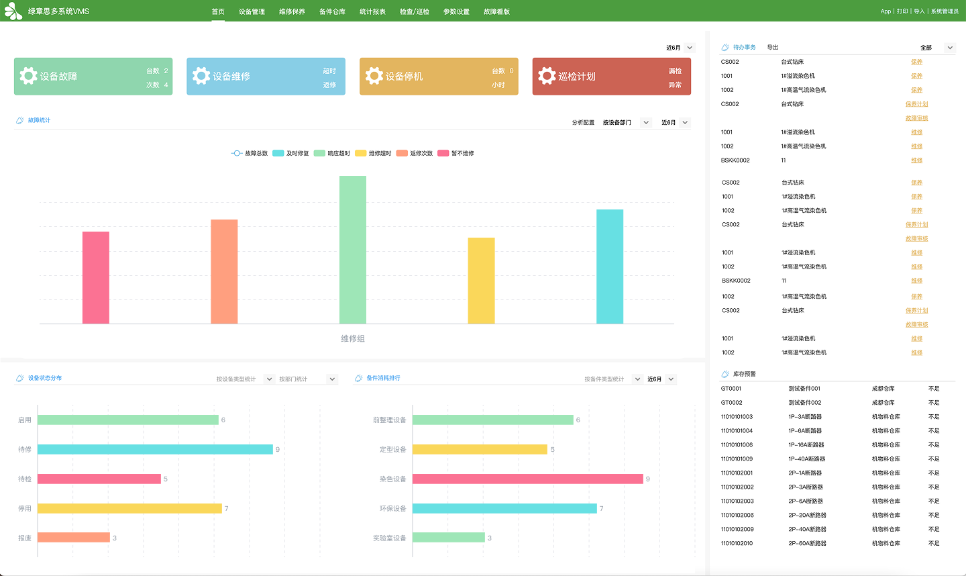Click the green leaf VMS logo icon
The image size is (966, 576).
13,11
